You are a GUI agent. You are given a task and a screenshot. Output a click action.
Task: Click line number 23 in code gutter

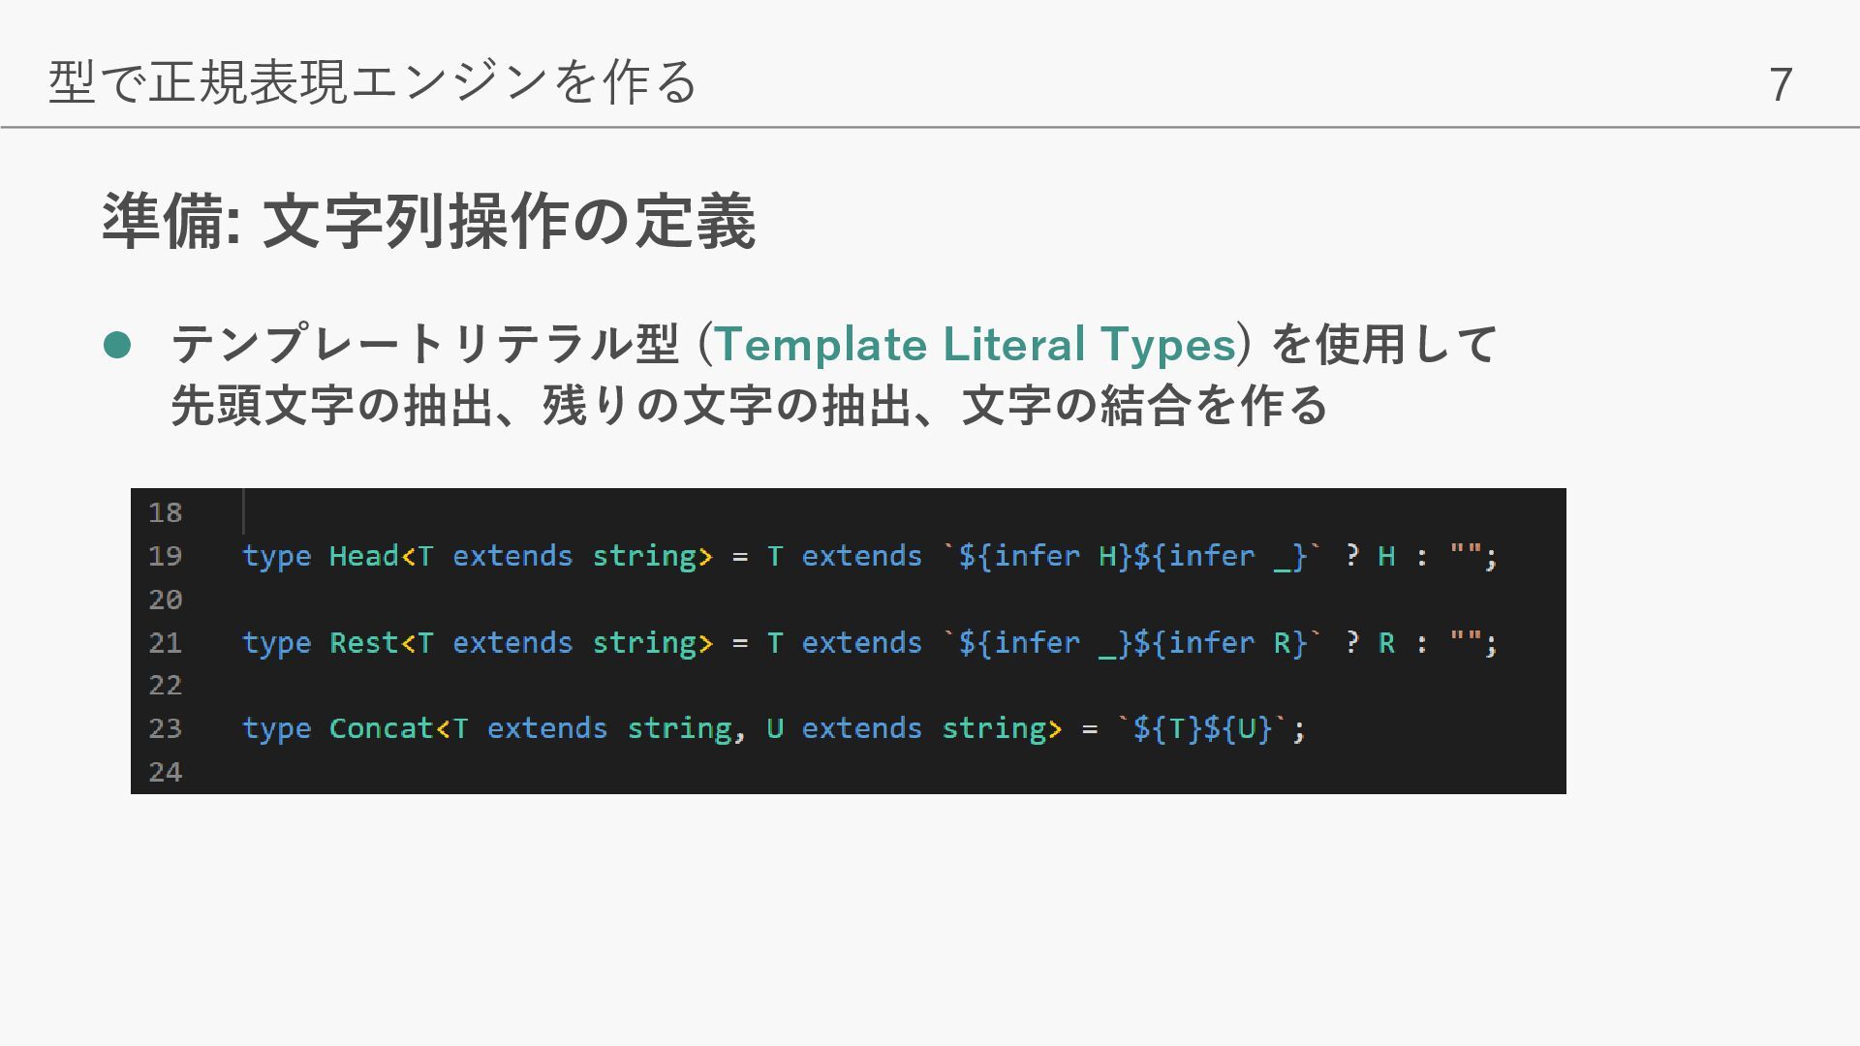(165, 728)
